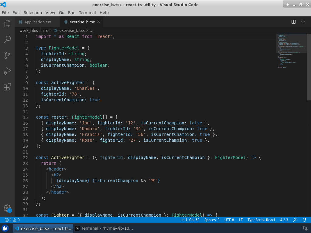Open notifications bell in status bar

coord(304,220)
